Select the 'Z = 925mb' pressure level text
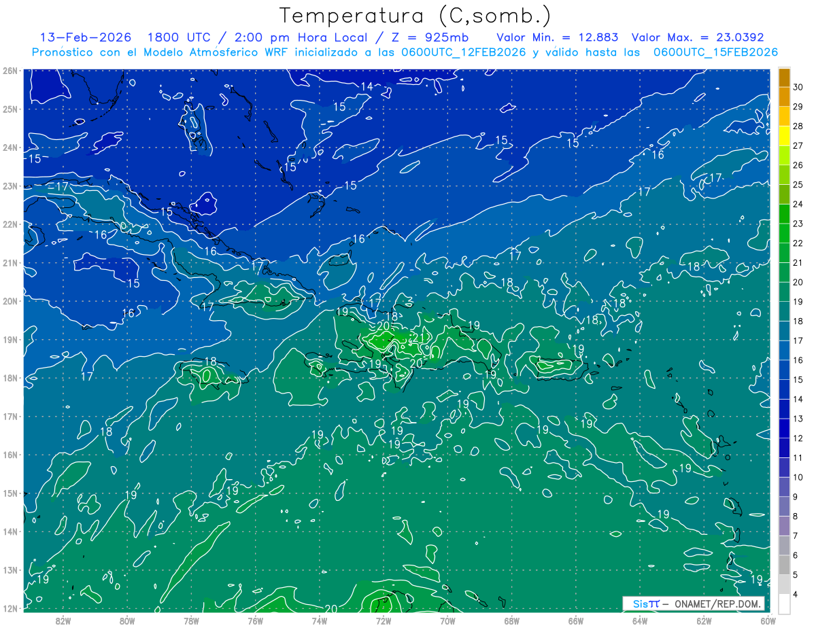The image size is (816, 630). pyautogui.click(x=430, y=37)
